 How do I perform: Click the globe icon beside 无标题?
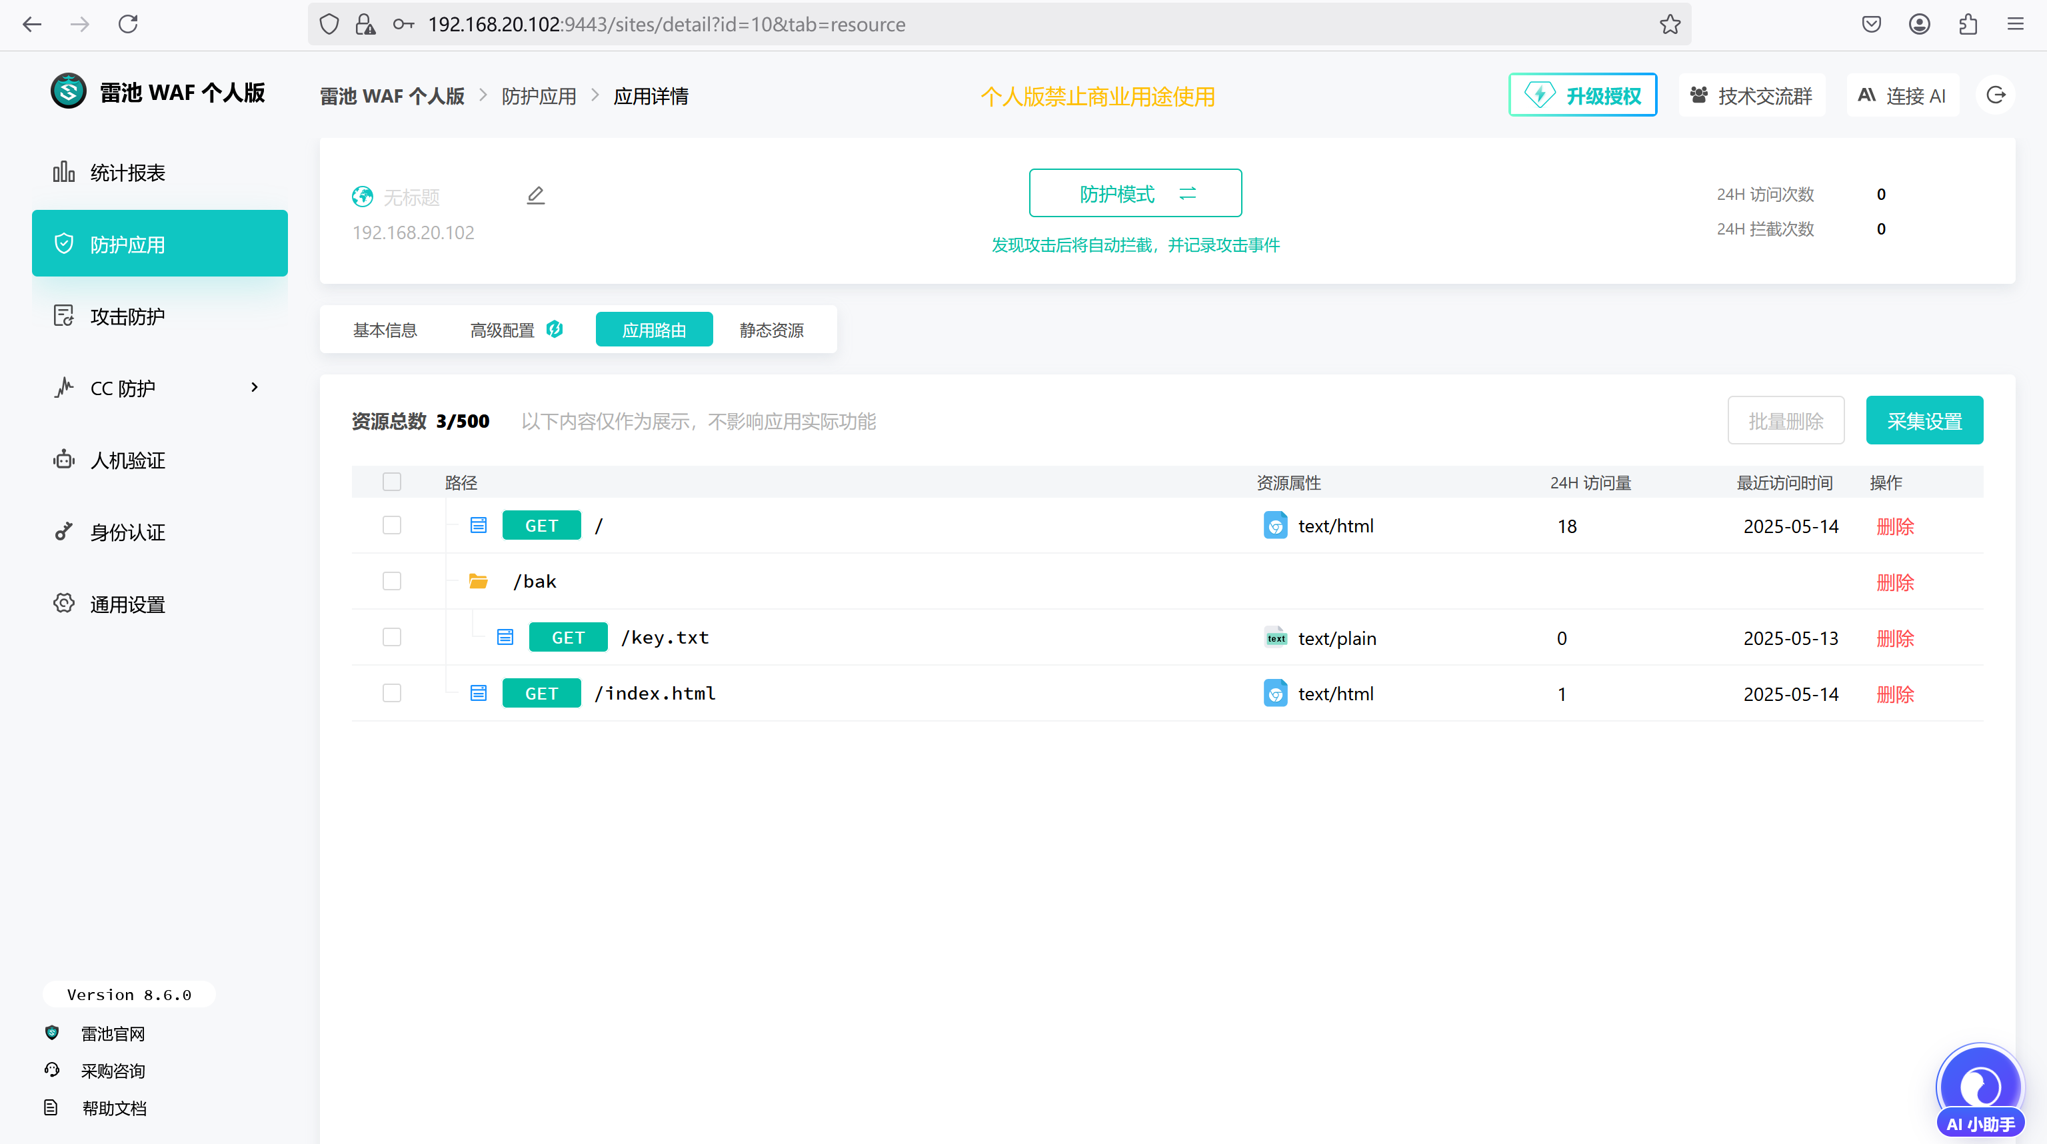coord(363,197)
